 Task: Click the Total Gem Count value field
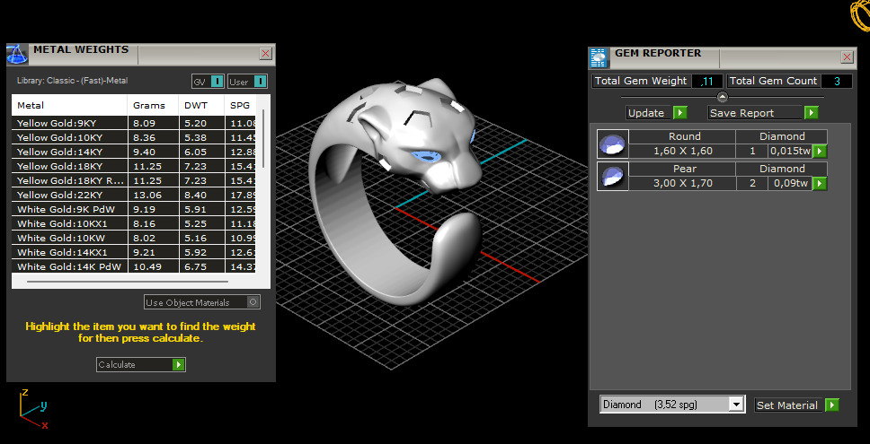[836, 82]
